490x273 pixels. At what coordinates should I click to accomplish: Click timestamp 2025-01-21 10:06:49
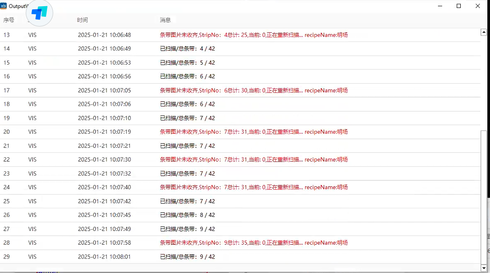pos(104,49)
